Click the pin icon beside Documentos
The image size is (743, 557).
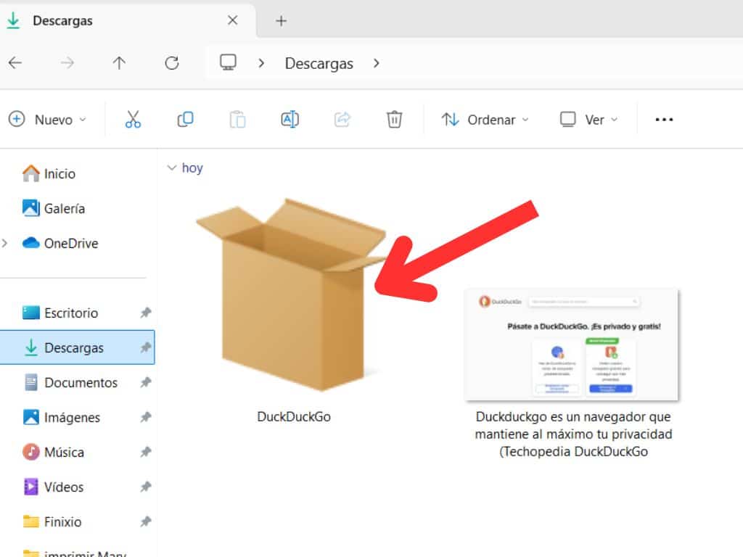coord(145,382)
